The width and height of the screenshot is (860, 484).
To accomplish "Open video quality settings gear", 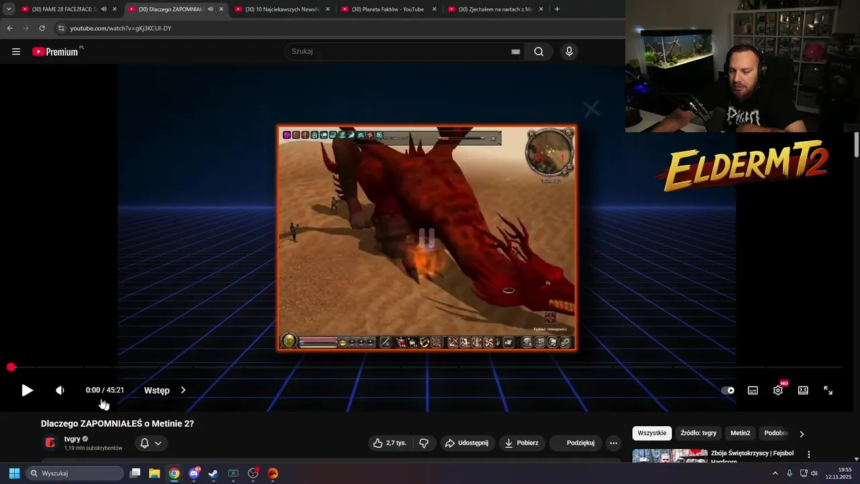I will click(778, 390).
